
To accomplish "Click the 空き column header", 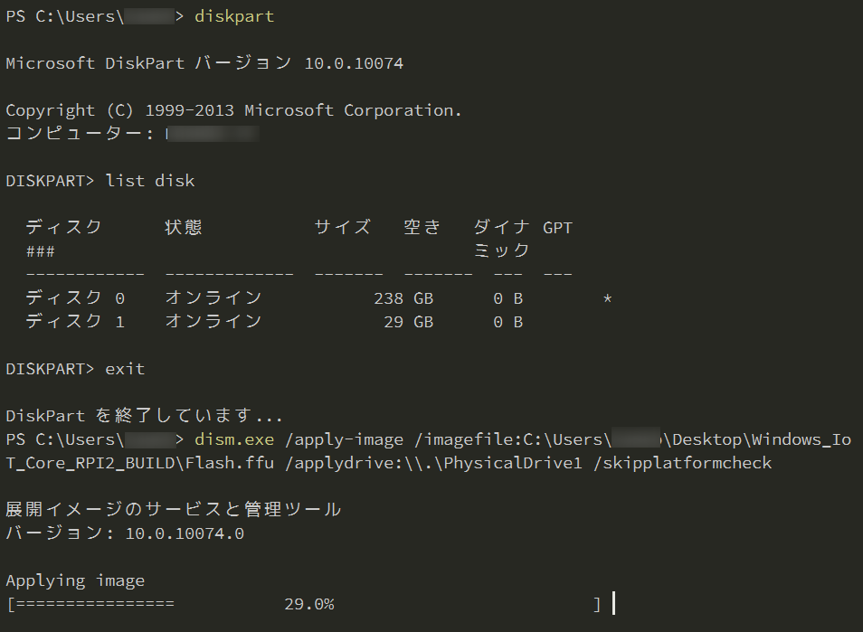I will pyautogui.click(x=422, y=228).
